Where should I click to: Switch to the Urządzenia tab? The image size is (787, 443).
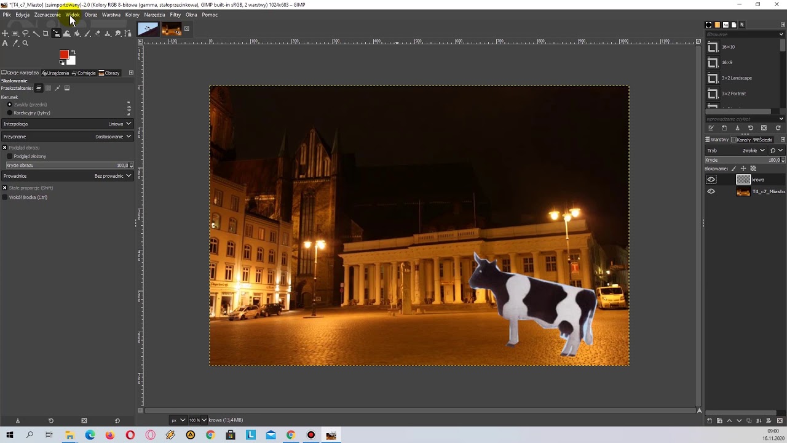[55, 73]
